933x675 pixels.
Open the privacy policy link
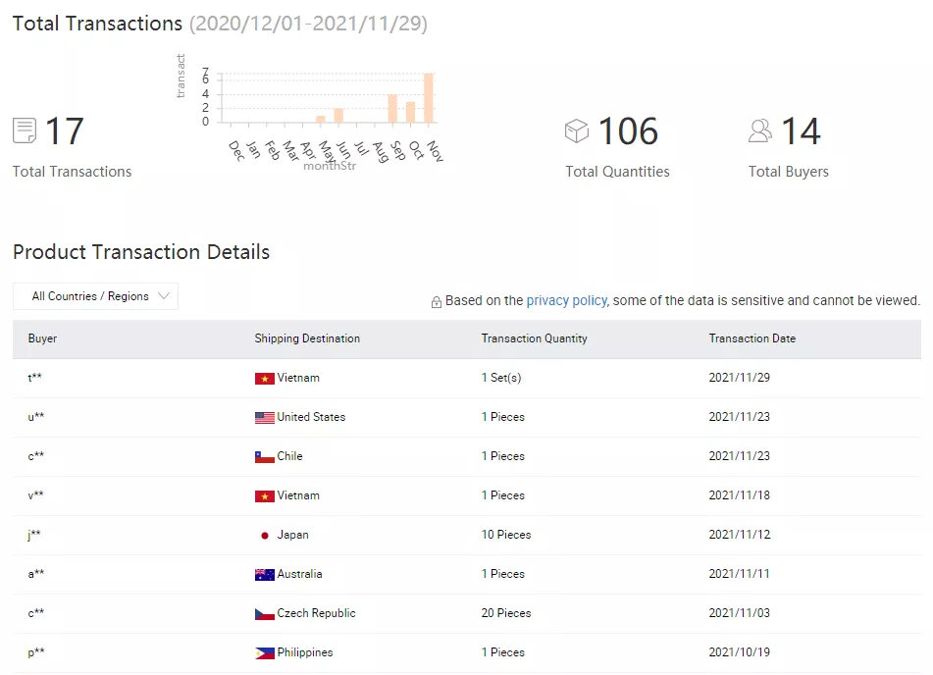pos(566,301)
